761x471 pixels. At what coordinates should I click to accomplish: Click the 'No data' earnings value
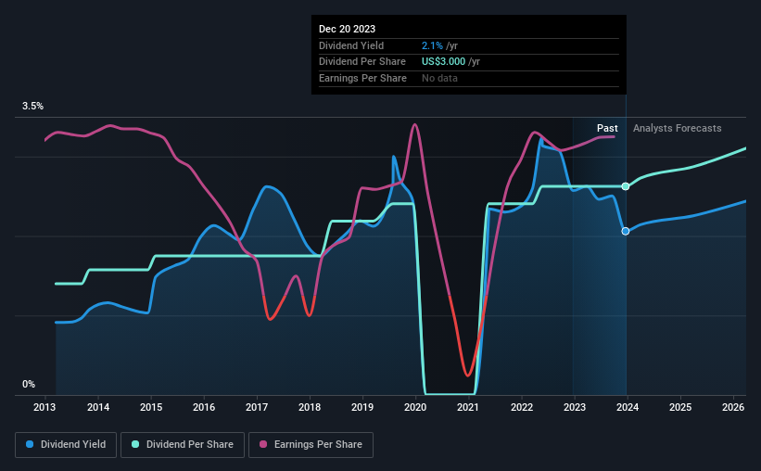[439, 78]
